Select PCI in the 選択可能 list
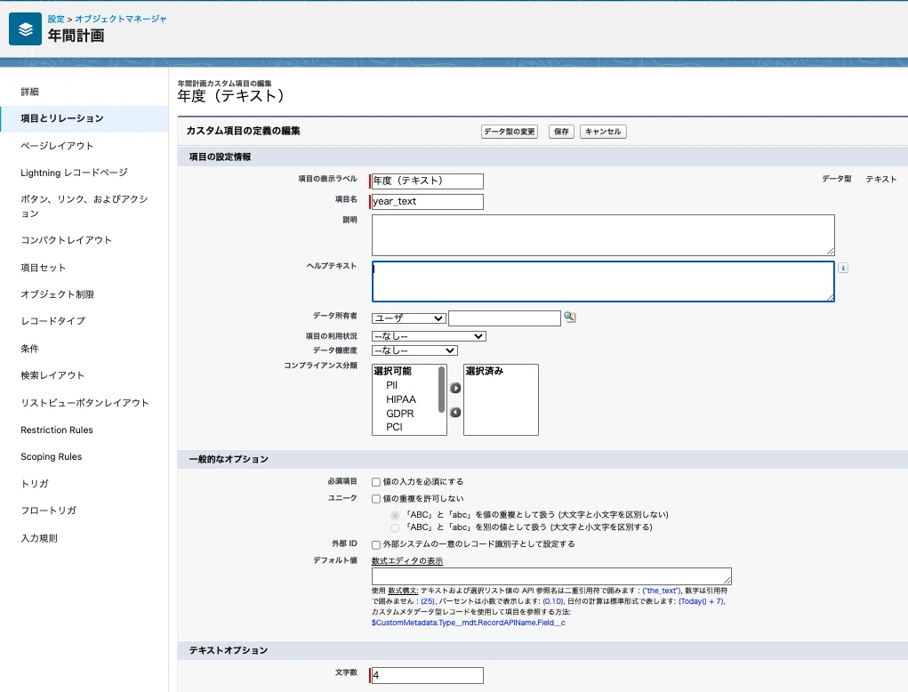The image size is (908, 692). 394,427
